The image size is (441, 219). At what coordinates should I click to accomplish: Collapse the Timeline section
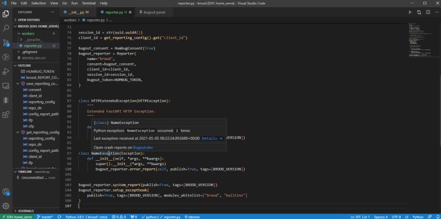36,172
